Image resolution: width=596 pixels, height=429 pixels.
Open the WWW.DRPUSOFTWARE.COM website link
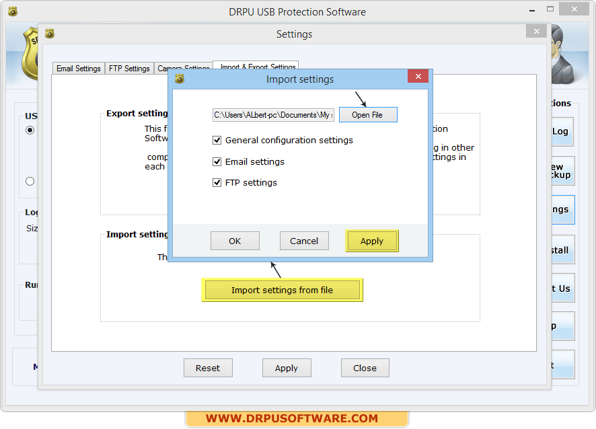(x=292, y=418)
